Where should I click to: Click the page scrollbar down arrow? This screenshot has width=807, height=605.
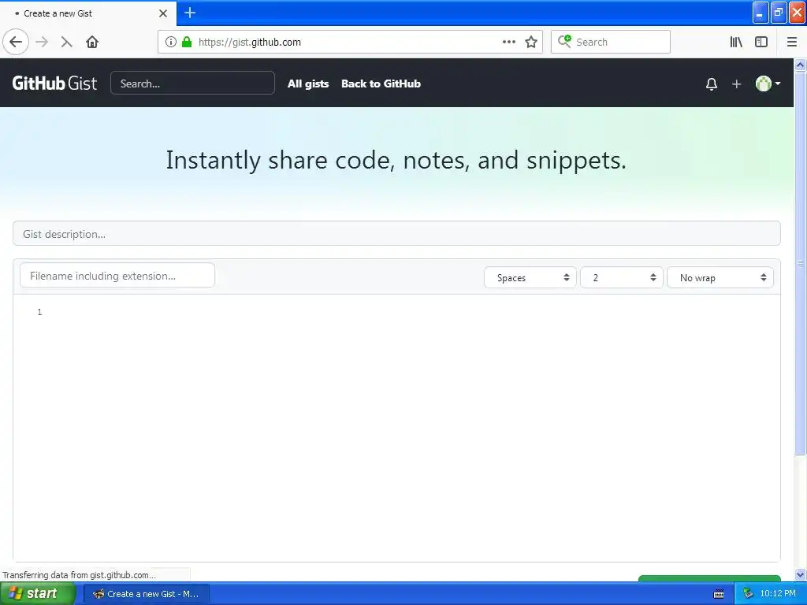click(x=800, y=574)
